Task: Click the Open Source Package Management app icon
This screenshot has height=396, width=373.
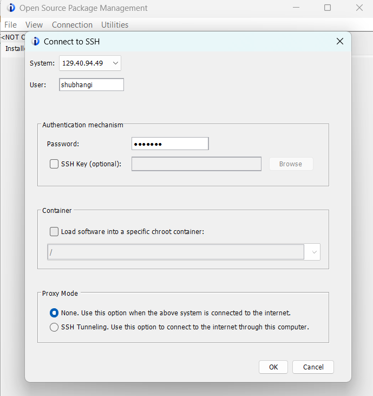Action: (x=11, y=8)
